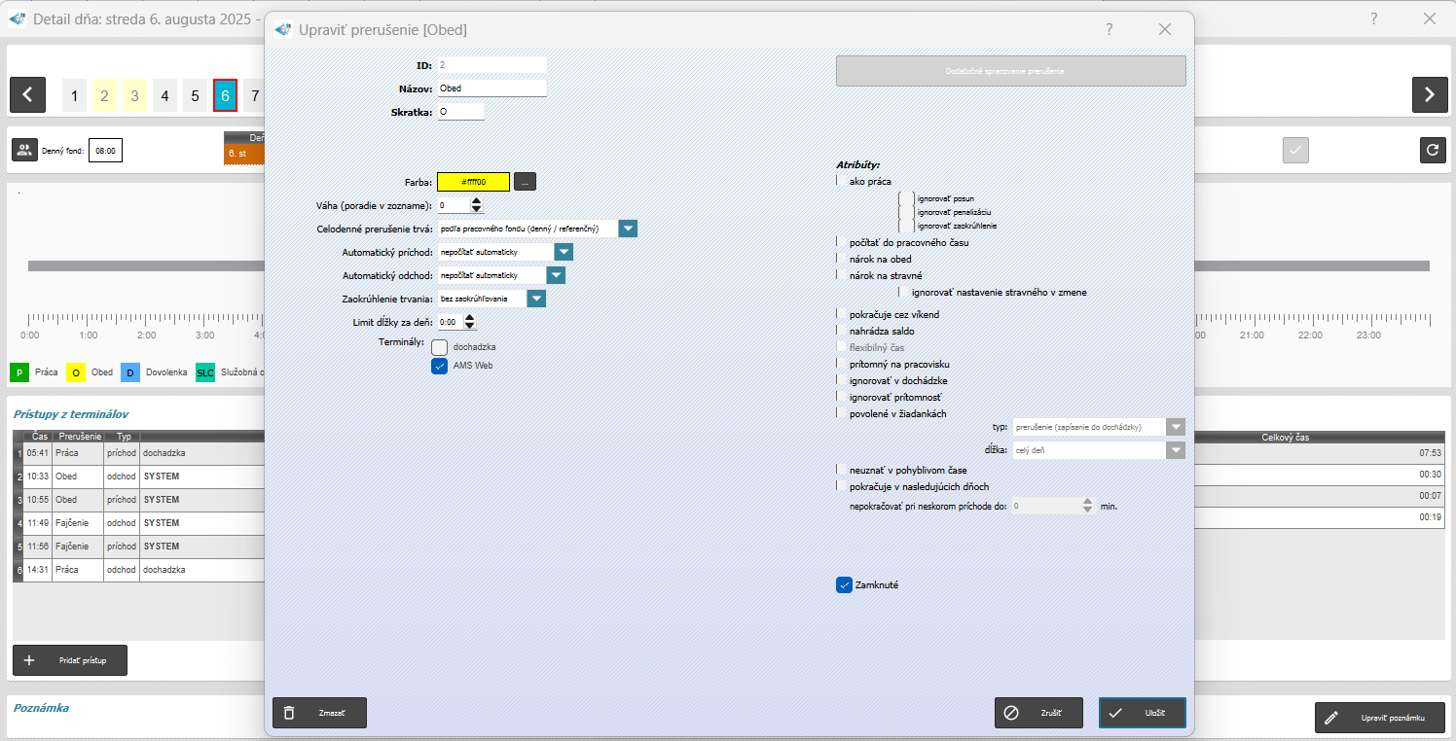
Task: Click the Uložiť save button
Action: point(1142,713)
